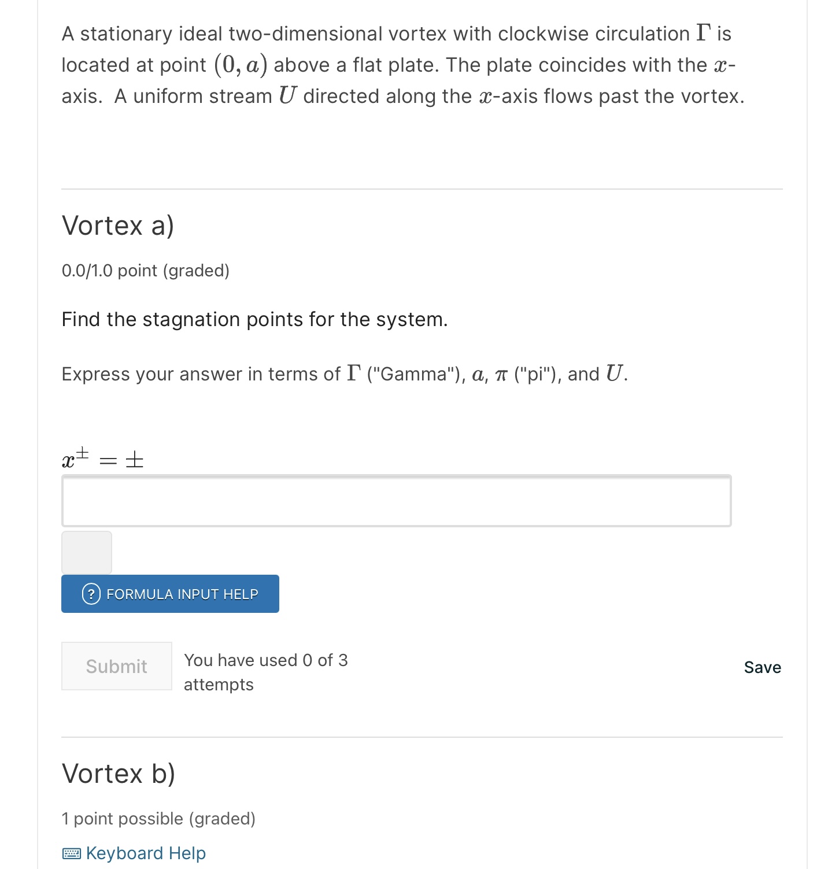
Task: Select the Vortex b) section heading
Action: click(119, 772)
